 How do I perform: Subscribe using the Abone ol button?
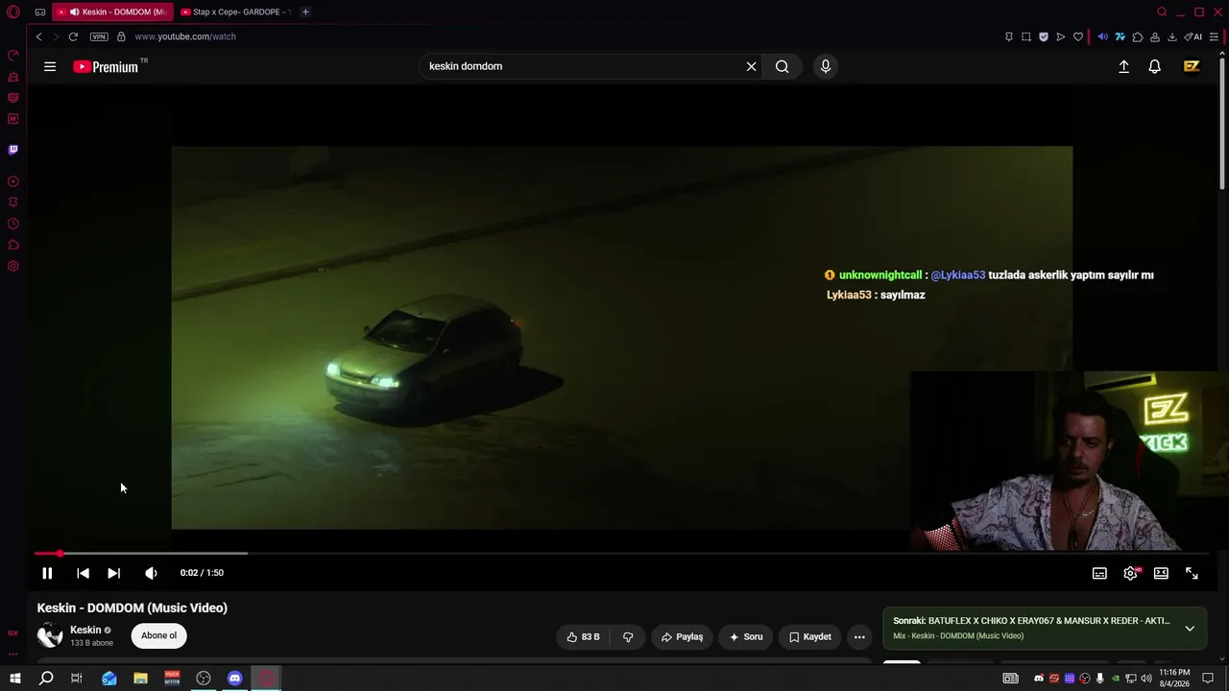pyautogui.click(x=159, y=635)
